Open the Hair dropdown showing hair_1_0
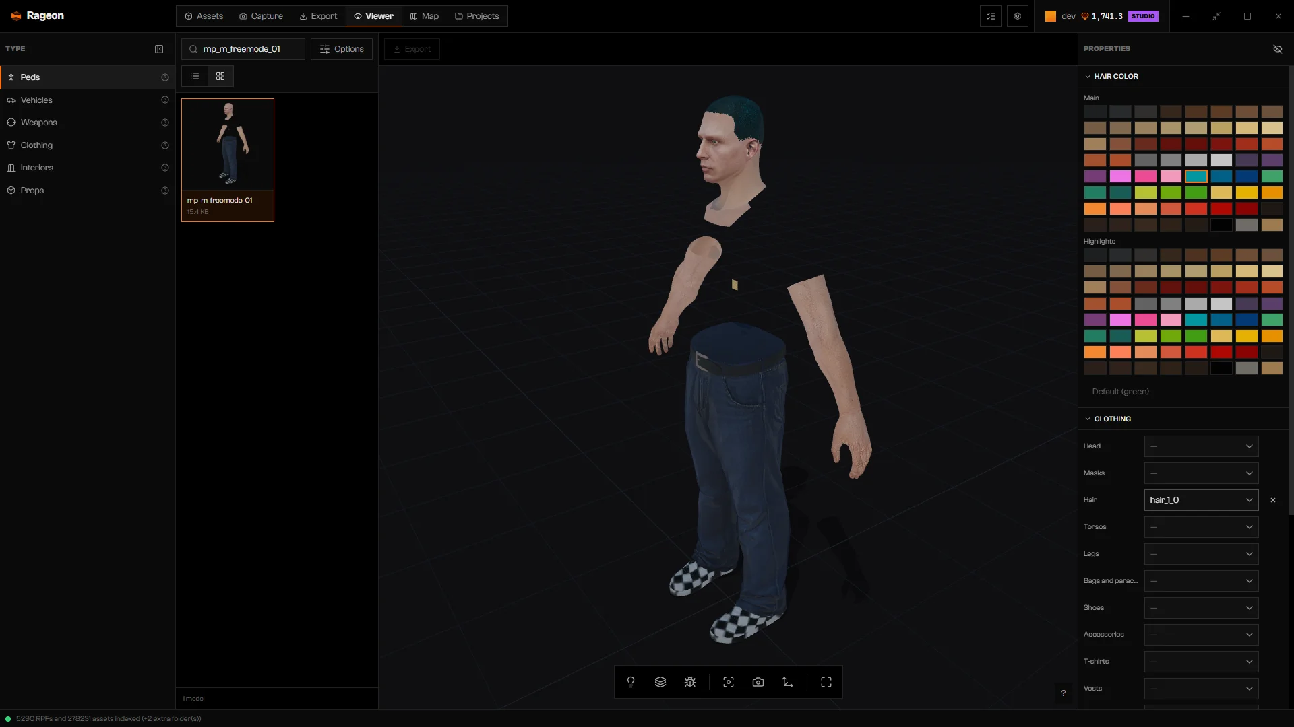Image resolution: width=1294 pixels, height=727 pixels. (1201, 500)
